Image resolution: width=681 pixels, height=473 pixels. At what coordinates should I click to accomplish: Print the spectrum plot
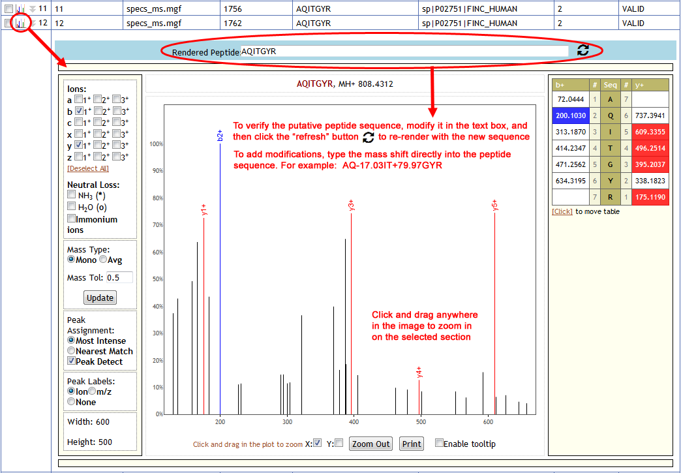[x=411, y=444]
